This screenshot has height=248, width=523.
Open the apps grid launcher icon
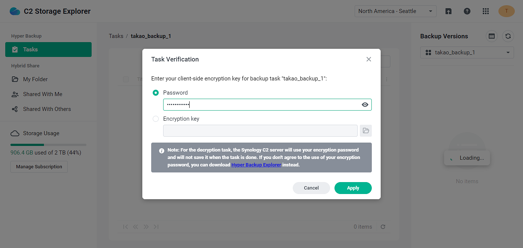(486, 11)
